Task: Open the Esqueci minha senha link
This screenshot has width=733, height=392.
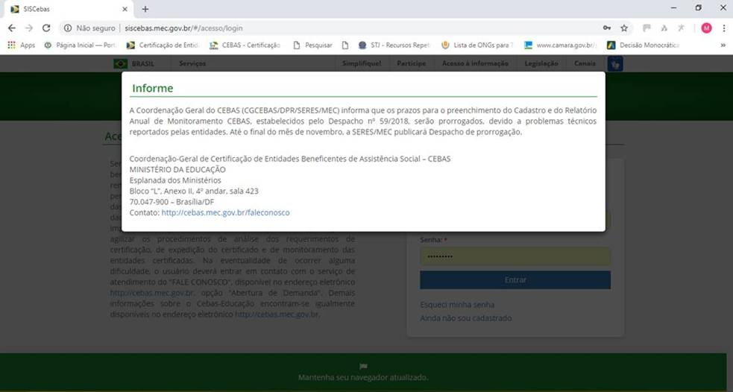Action: click(457, 305)
